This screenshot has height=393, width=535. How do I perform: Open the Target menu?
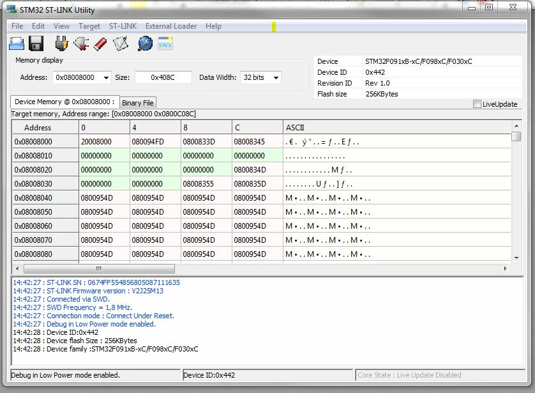[89, 26]
